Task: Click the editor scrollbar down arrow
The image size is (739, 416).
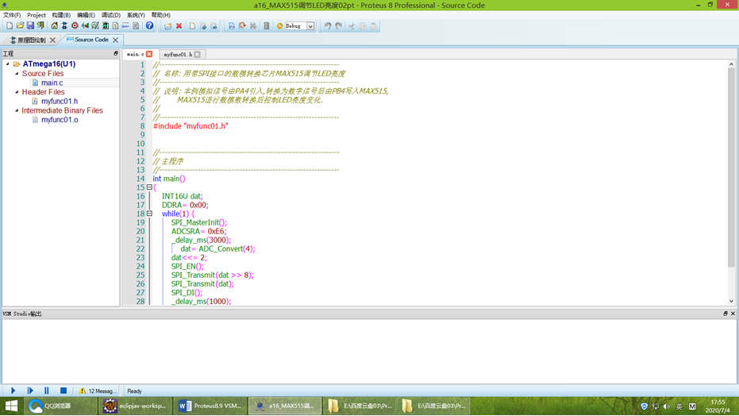Action: 731,301
